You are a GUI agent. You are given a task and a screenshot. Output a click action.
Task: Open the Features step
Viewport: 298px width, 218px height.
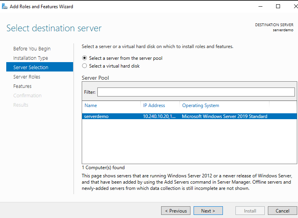(22, 86)
